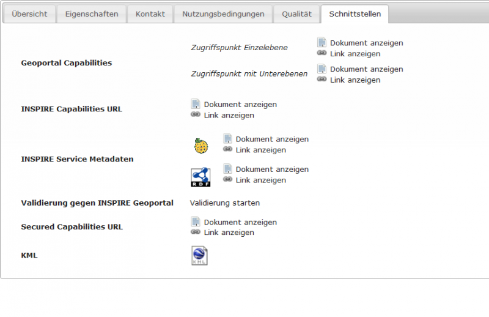Click document icon for Zugriffspunkt Einzelebene
Viewport: 489px width, 317px height.
322,42
